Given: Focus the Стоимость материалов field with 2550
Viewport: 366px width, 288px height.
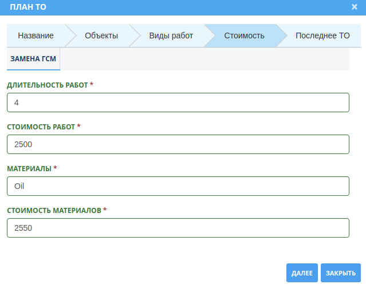Looking at the screenshot, I should (178, 228).
